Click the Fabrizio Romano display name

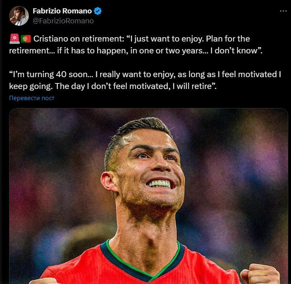(62, 11)
